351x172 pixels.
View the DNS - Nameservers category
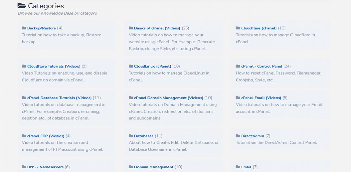(45, 167)
